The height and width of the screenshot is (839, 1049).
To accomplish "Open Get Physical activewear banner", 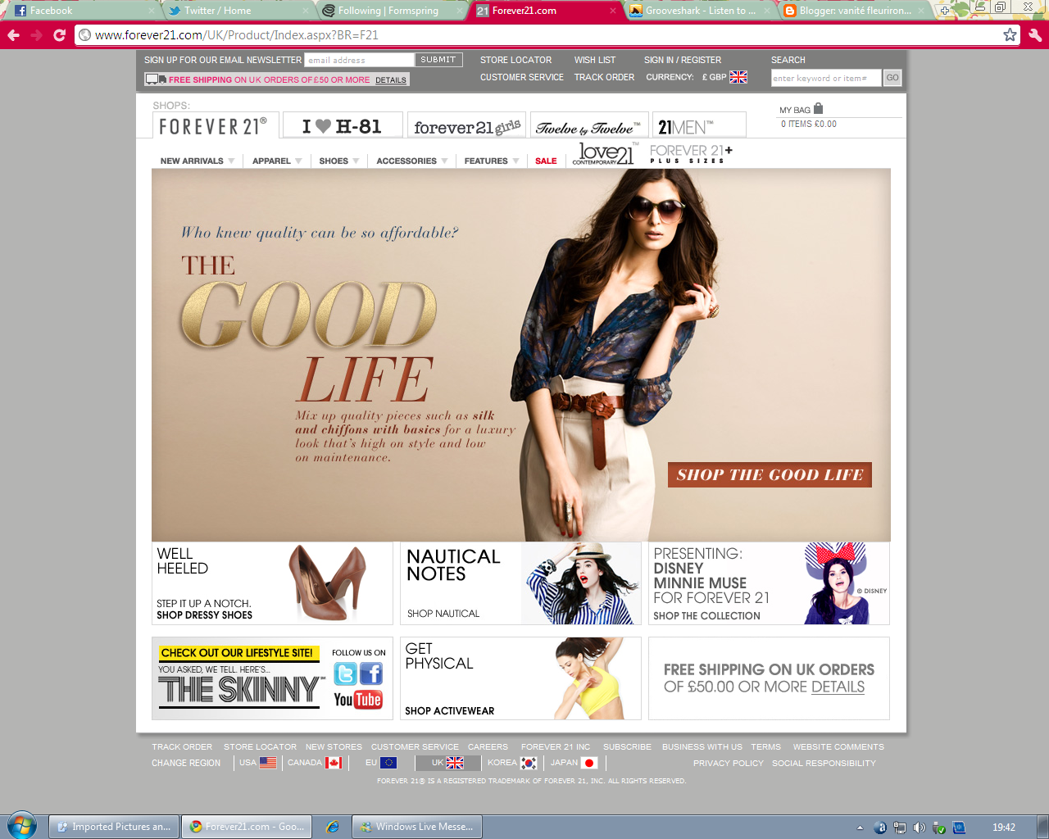I will [520, 678].
